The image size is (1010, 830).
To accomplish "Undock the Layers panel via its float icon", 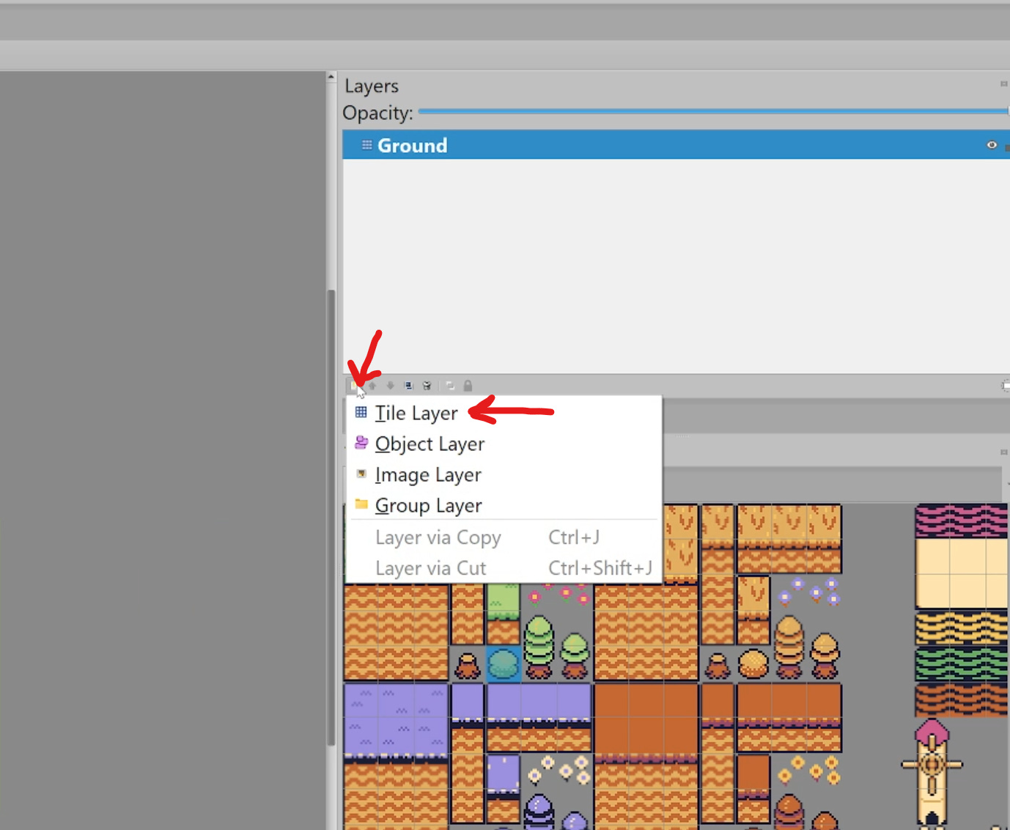I will [1004, 84].
